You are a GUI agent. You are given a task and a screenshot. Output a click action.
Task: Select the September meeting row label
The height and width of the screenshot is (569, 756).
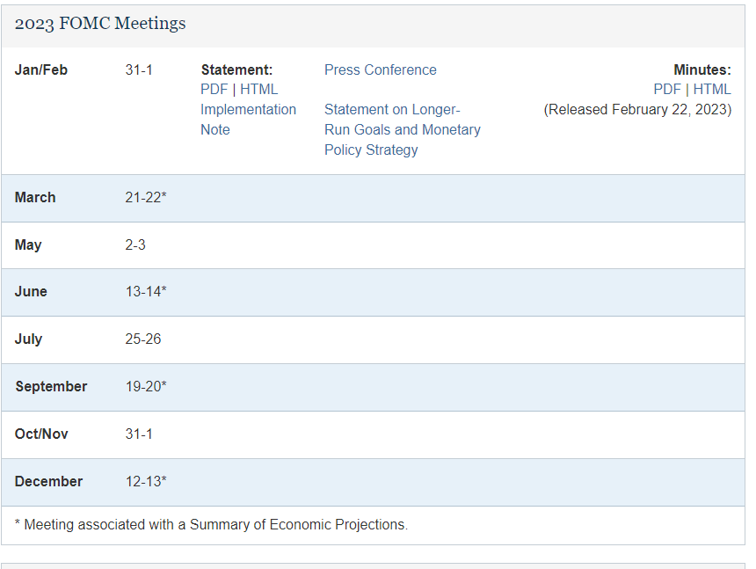(x=51, y=387)
